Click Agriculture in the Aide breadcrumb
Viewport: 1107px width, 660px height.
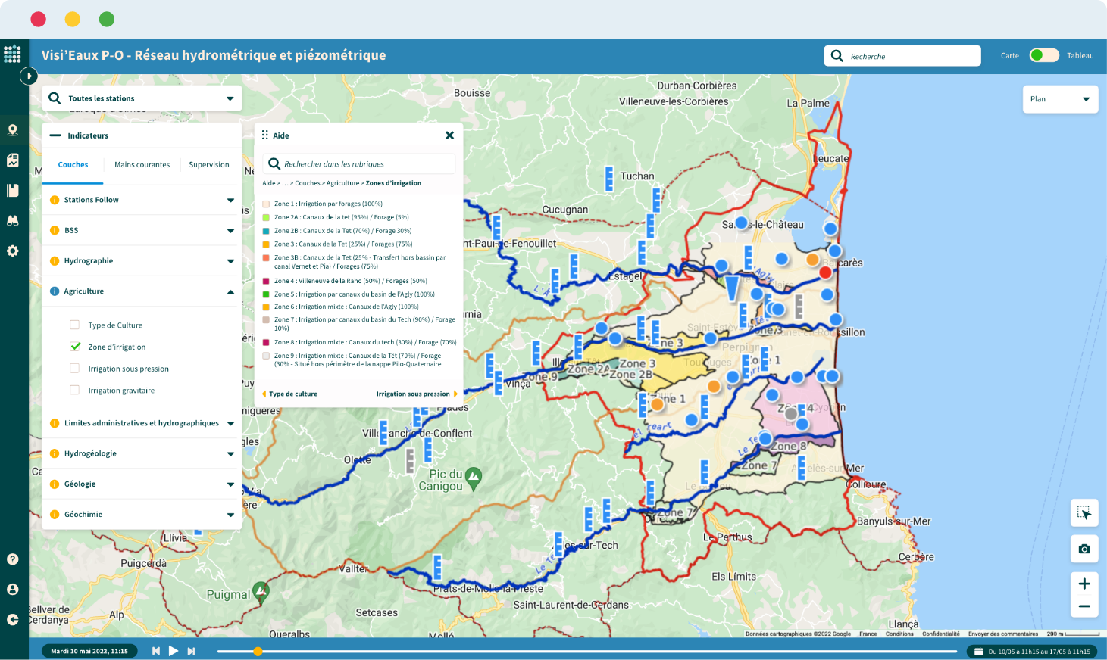coord(342,183)
